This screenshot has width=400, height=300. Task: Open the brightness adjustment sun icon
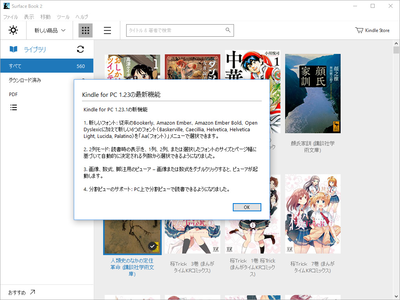point(13,30)
